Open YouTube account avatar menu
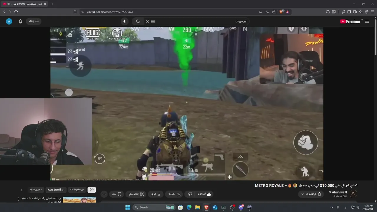 (x=9, y=21)
